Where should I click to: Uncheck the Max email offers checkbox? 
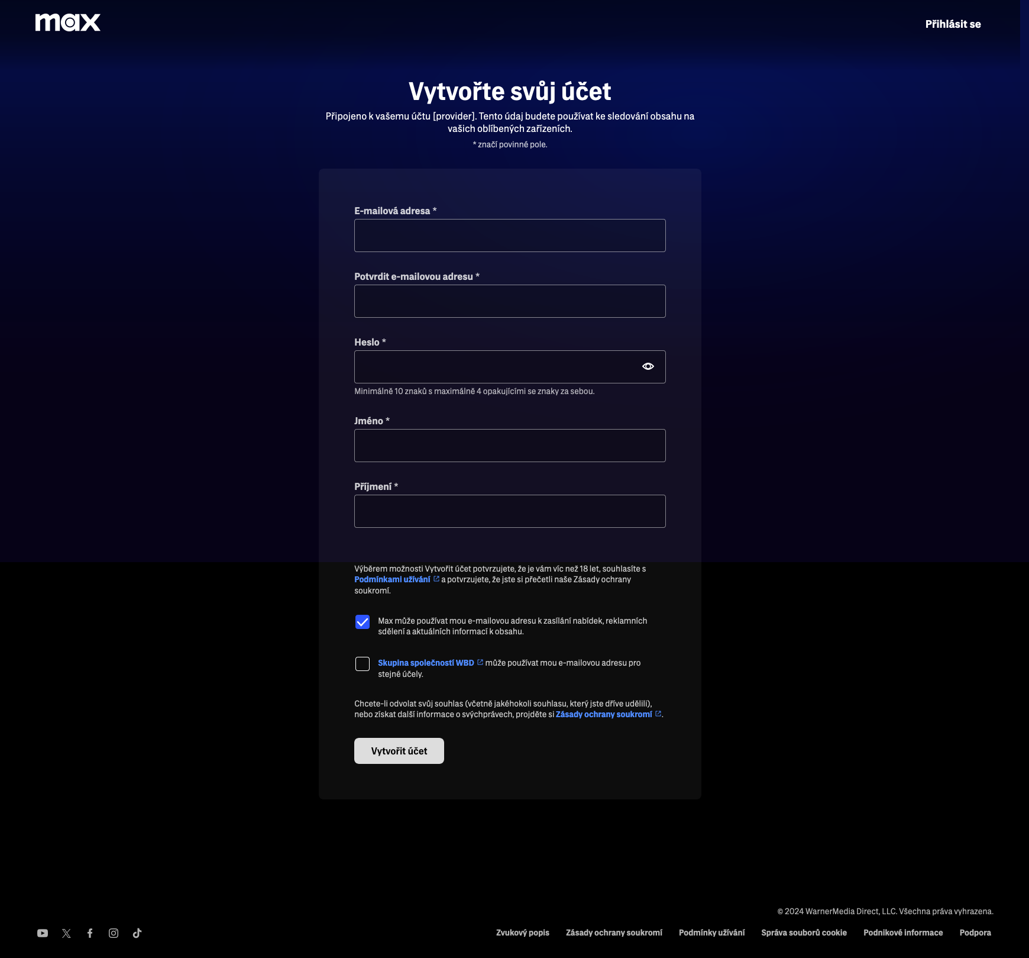pyautogui.click(x=363, y=622)
